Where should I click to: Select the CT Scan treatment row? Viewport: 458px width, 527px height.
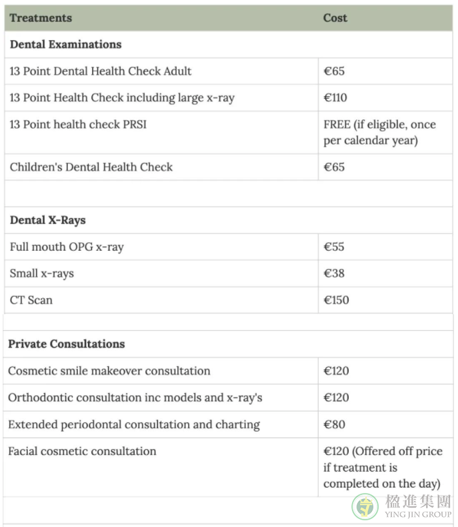pos(229,300)
